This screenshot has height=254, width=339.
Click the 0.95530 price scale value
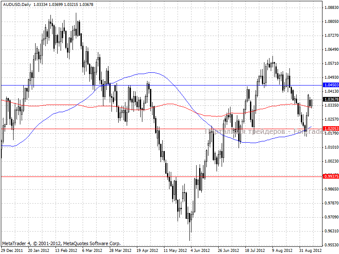click(x=332, y=245)
